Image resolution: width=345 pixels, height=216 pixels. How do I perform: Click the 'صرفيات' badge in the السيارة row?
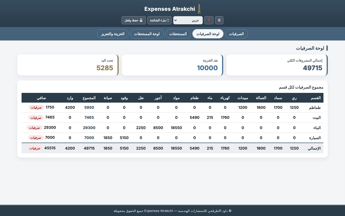point(36,138)
